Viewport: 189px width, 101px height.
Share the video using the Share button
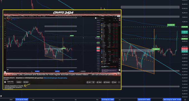pyautogui.click(x=99, y=82)
